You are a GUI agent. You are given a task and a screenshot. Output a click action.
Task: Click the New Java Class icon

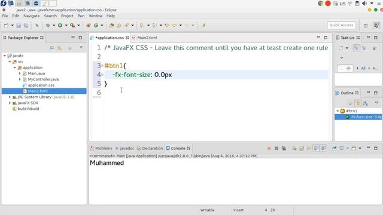click(96, 25)
